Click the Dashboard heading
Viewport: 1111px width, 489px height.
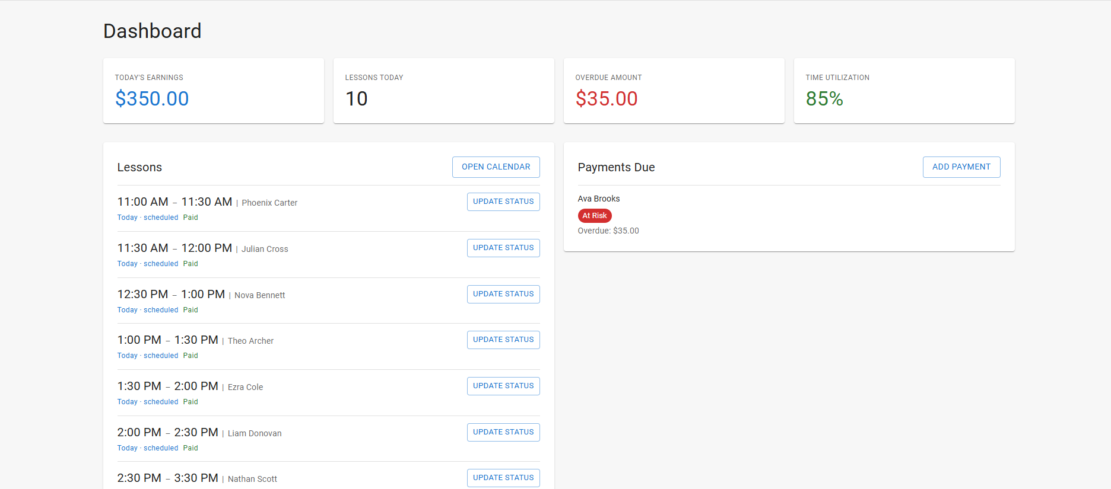[153, 31]
